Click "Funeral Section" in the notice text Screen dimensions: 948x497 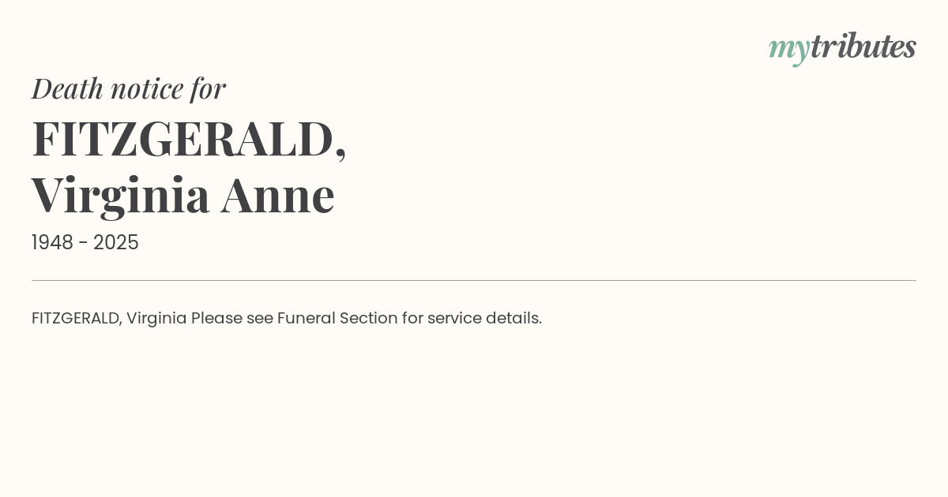point(337,319)
